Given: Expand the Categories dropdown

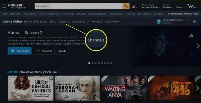Looking at the screenshot, I should 80,22.
